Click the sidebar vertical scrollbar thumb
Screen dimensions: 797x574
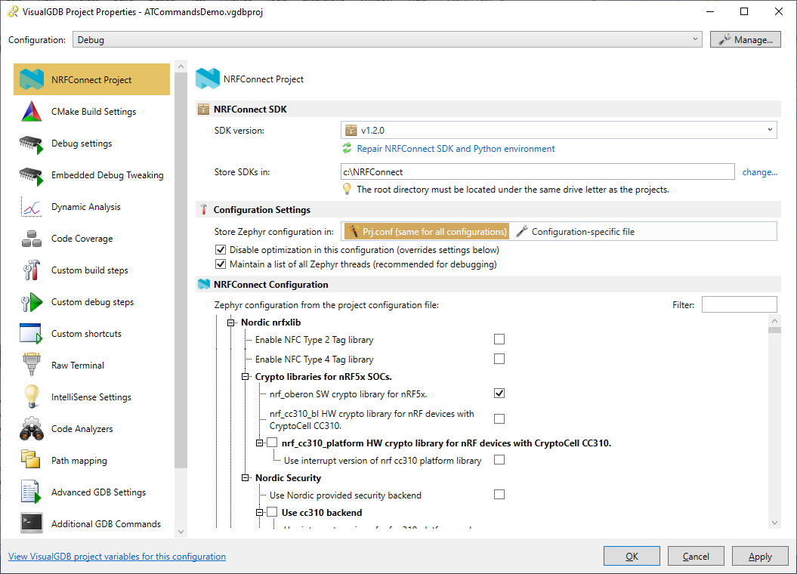pos(181,270)
